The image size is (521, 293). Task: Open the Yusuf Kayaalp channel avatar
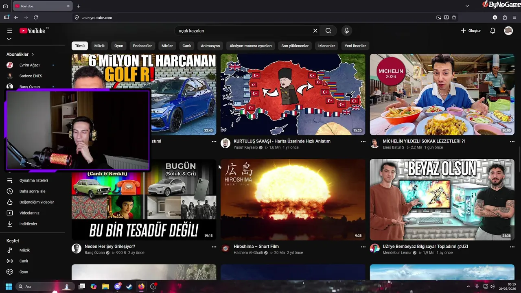[x=225, y=143]
